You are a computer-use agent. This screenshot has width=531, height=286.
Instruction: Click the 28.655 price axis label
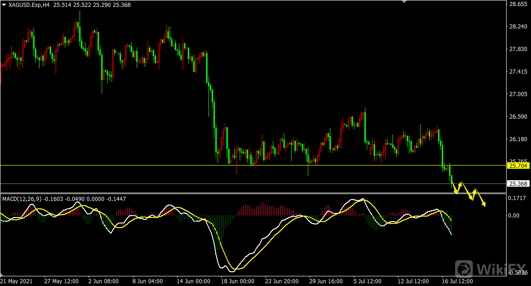coord(518,4)
